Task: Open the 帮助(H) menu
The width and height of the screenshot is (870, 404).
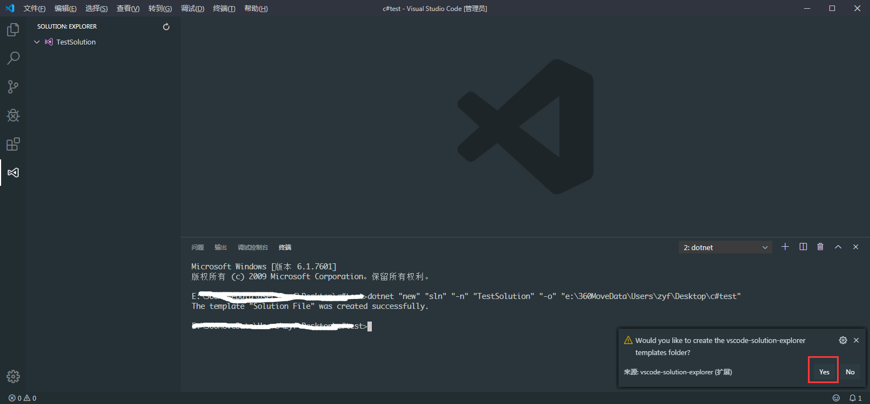Action: pyautogui.click(x=256, y=8)
